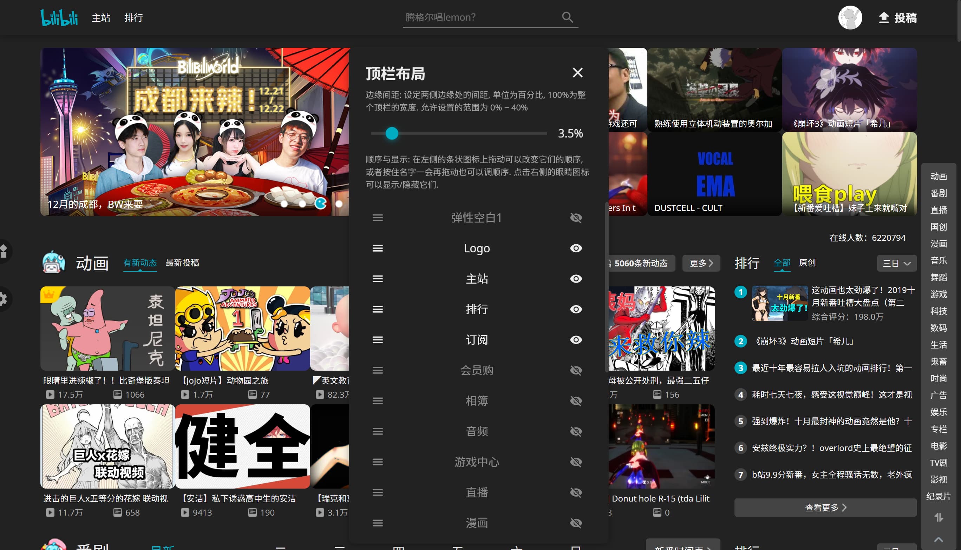
Task: Click the bilibili logo icon
Action: (59, 18)
